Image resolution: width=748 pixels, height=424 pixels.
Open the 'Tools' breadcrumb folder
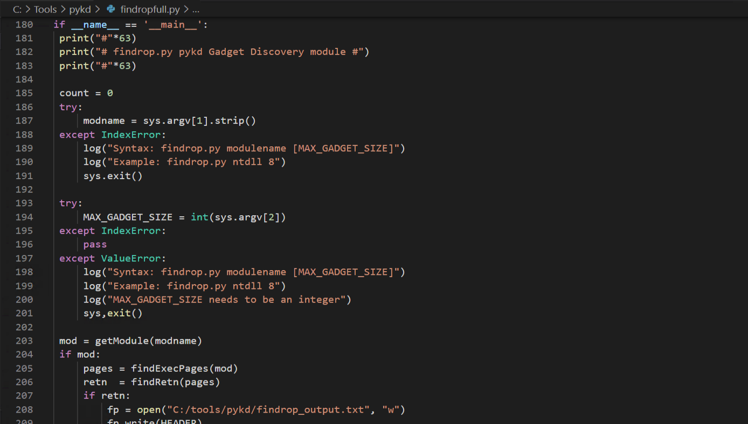pos(45,10)
